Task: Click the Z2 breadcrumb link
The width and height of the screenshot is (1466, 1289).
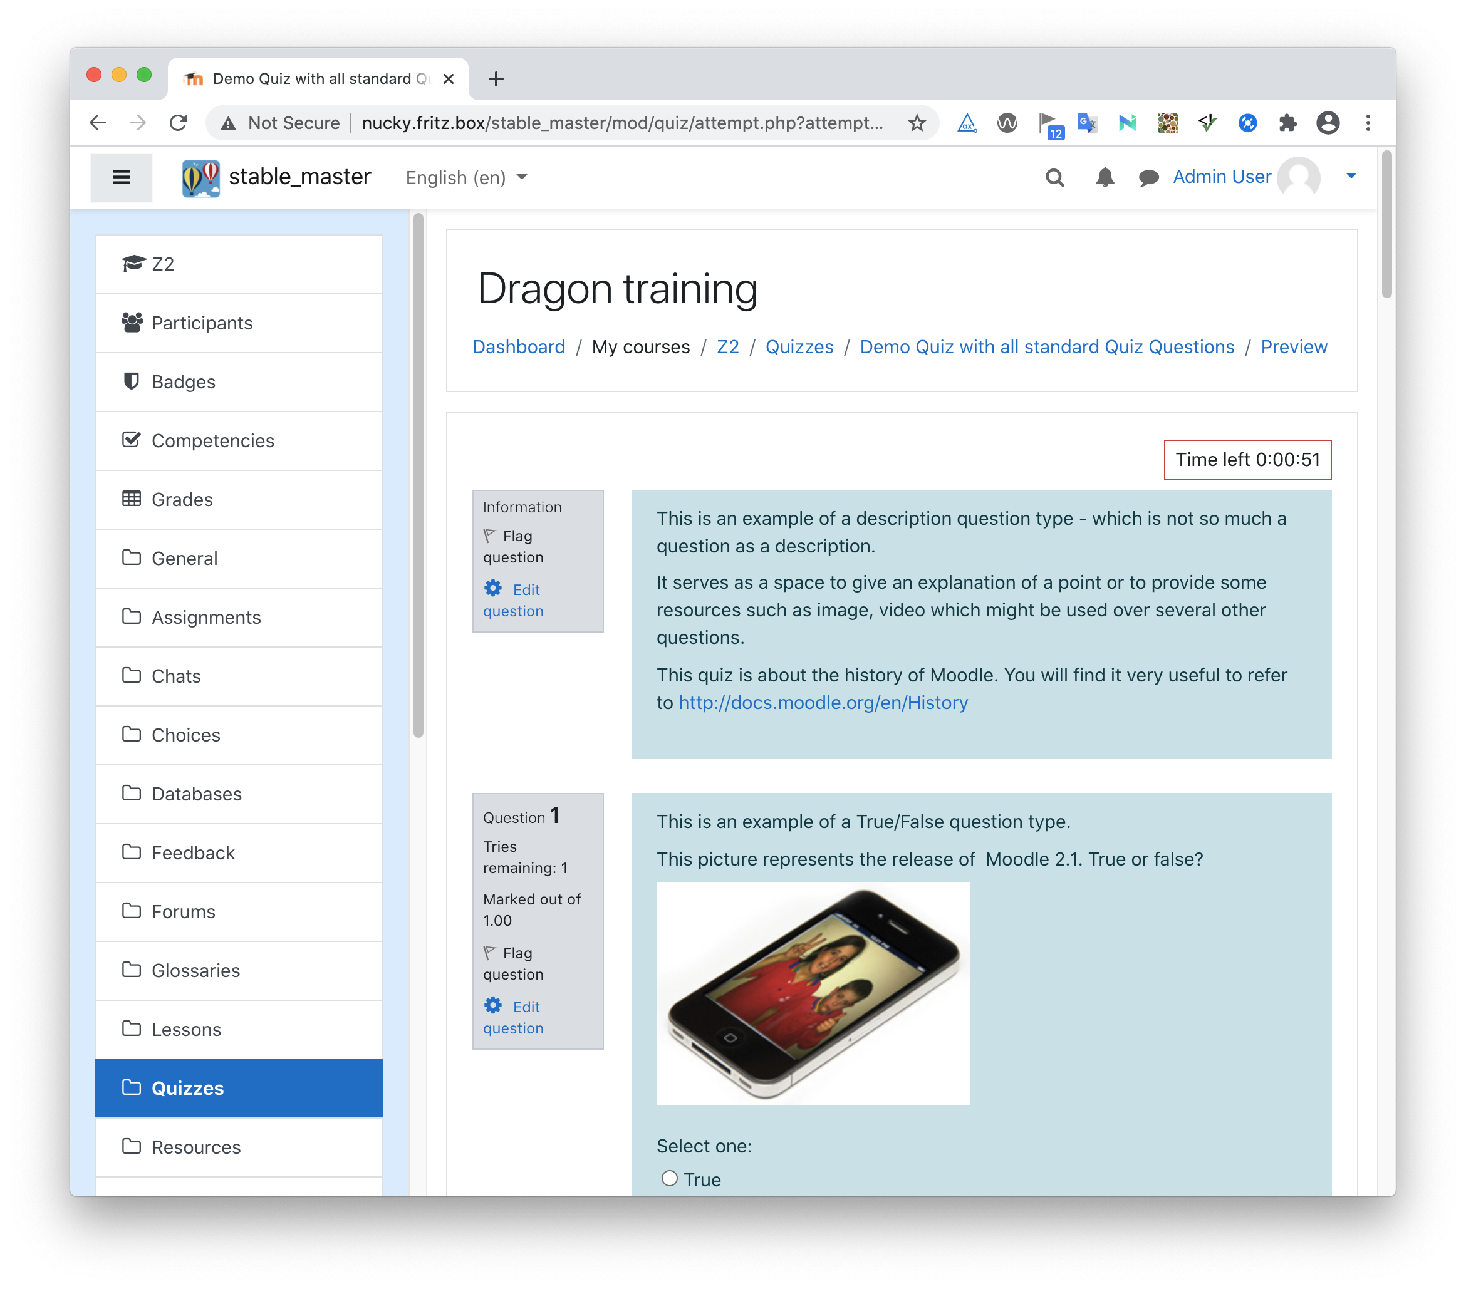Action: pos(727,347)
